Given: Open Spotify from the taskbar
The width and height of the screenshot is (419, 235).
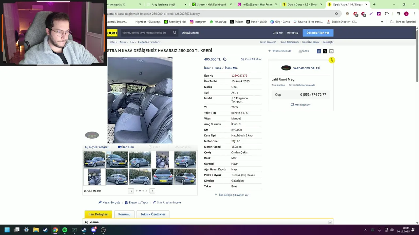Looking at the screenshot, I should (65, 230).
